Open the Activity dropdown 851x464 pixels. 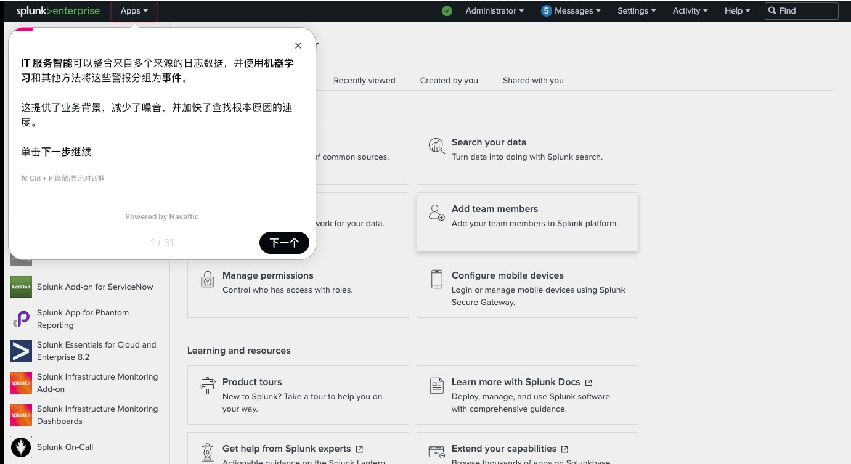pyautogui.click(x=690, y=11)
